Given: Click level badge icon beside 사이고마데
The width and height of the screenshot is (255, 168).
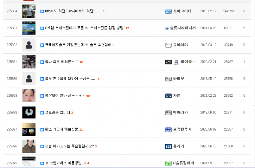Looking at the screenshot, I should (x=168, y=11).
